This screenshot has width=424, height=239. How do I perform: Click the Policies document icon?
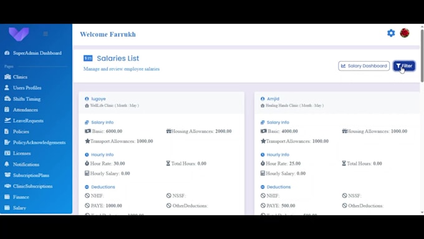coord(6,131)
